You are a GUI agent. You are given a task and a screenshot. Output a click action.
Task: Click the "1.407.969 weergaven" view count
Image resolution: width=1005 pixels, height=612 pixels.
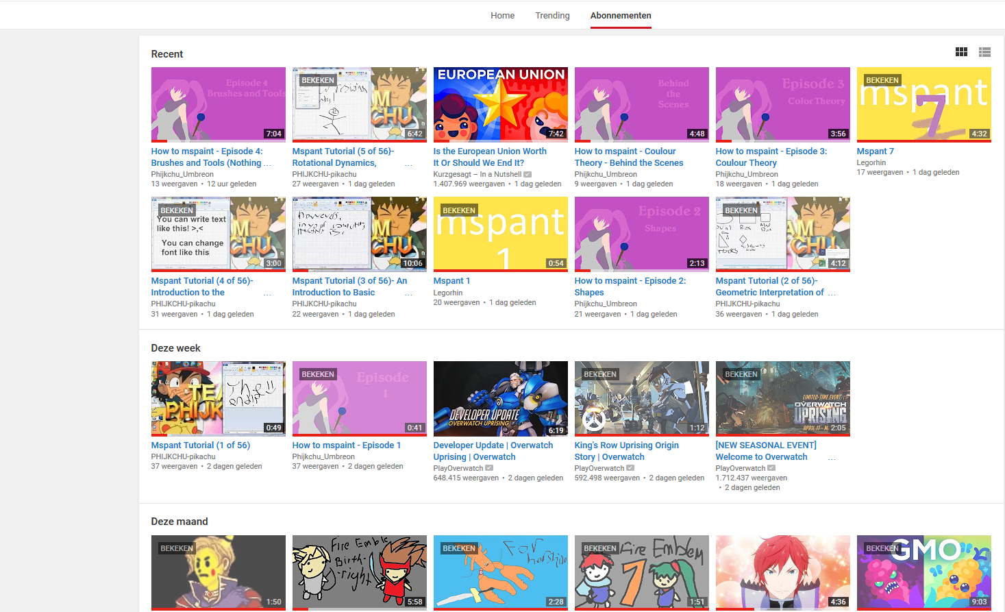click(x=469, y=184)
